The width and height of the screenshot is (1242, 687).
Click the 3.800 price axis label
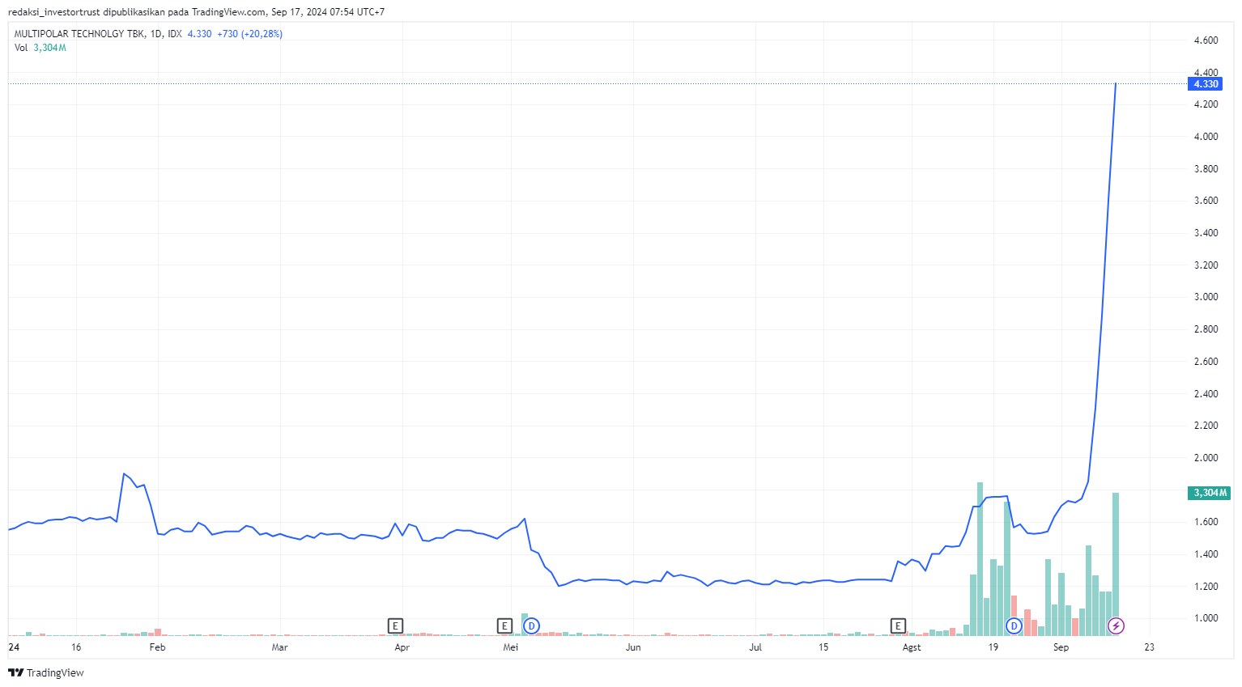click(1206, 169)
